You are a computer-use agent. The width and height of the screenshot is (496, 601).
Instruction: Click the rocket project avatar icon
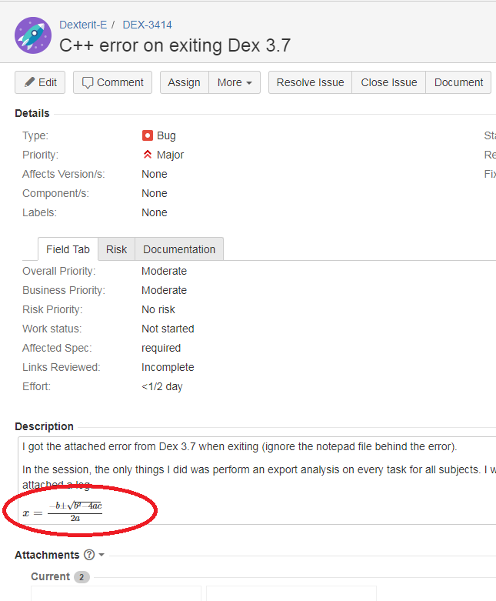pyautogui.click(x=33, y=35)
